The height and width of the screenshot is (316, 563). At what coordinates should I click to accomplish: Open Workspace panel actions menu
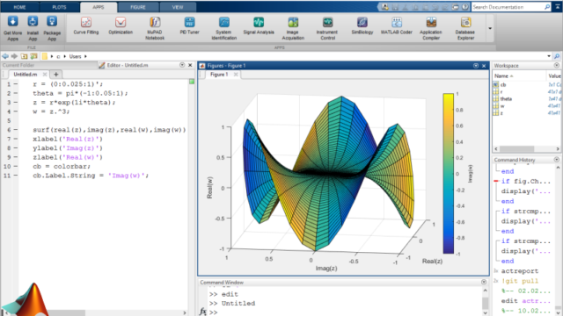pyautogui.click(x=557, y=65)
